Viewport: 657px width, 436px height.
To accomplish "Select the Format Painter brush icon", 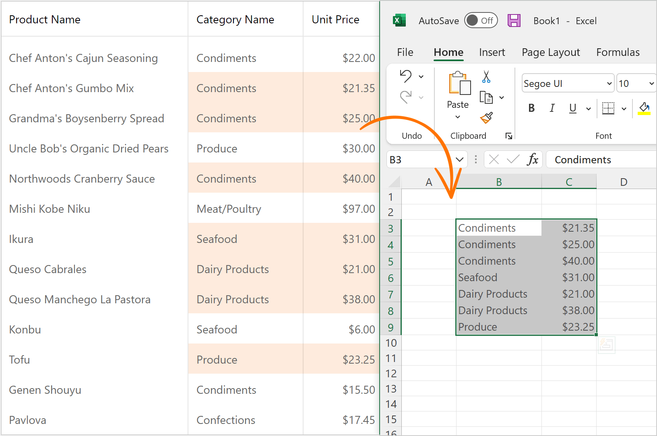I will pos(486,118).
